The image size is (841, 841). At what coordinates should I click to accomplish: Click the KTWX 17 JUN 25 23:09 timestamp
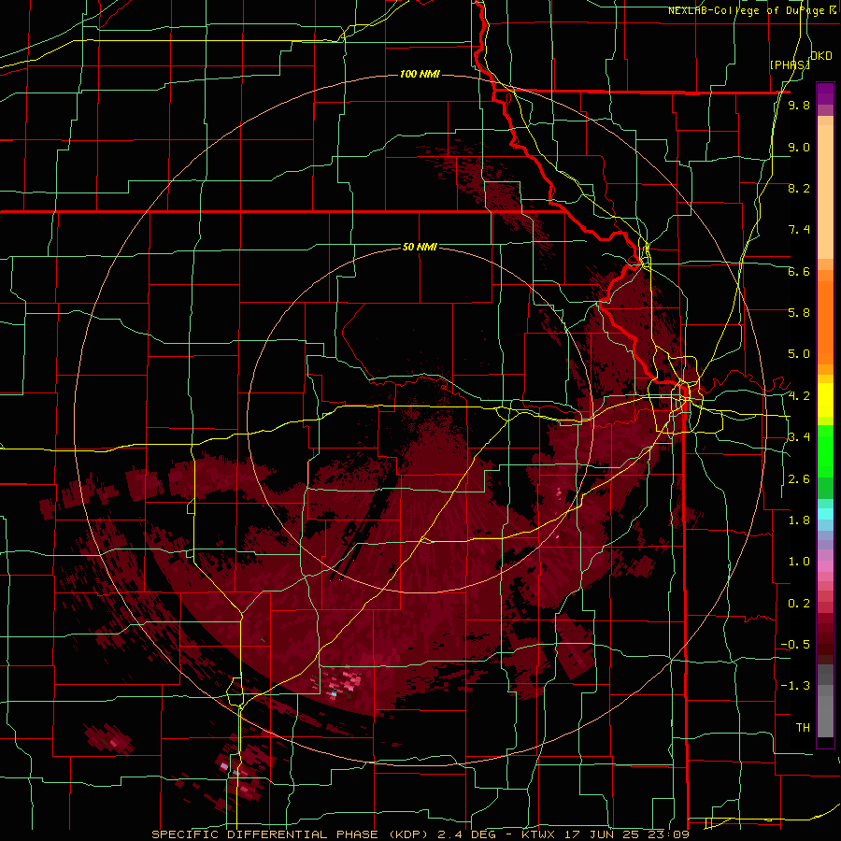tap(605, 834)
